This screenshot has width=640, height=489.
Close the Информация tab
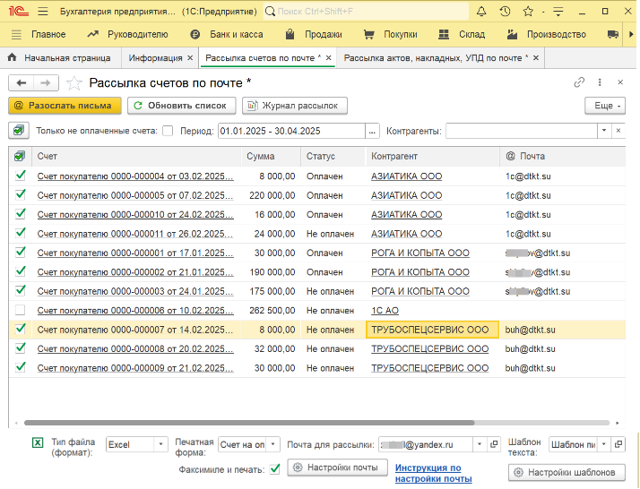tap(190, 58)
